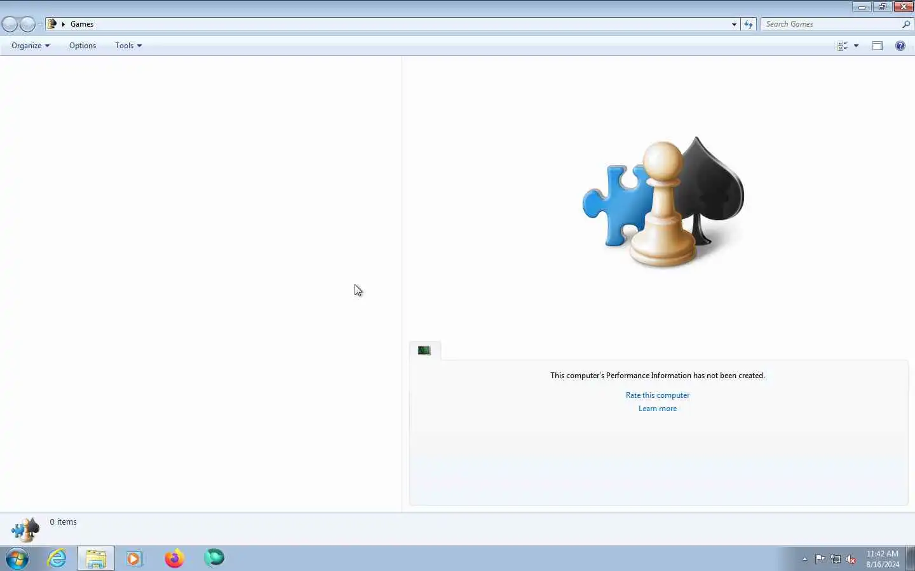Viewport: 915px width, 571px height.
Task: Open the Learn more link
Action: point(658,409)
